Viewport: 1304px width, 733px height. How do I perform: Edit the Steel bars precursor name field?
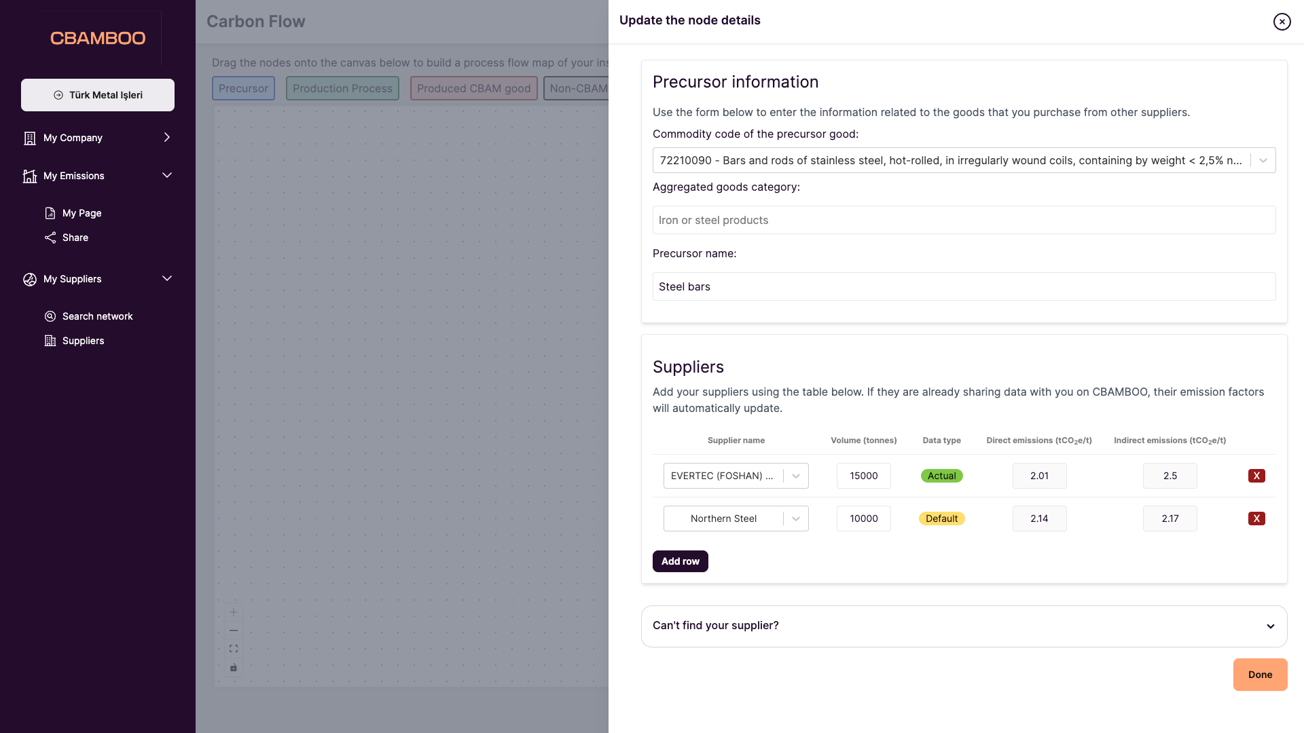pyautogui.click(x=964, y=286)
